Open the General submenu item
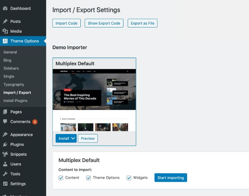This screenshot has width=249, height=196. (x=10, y=52)
